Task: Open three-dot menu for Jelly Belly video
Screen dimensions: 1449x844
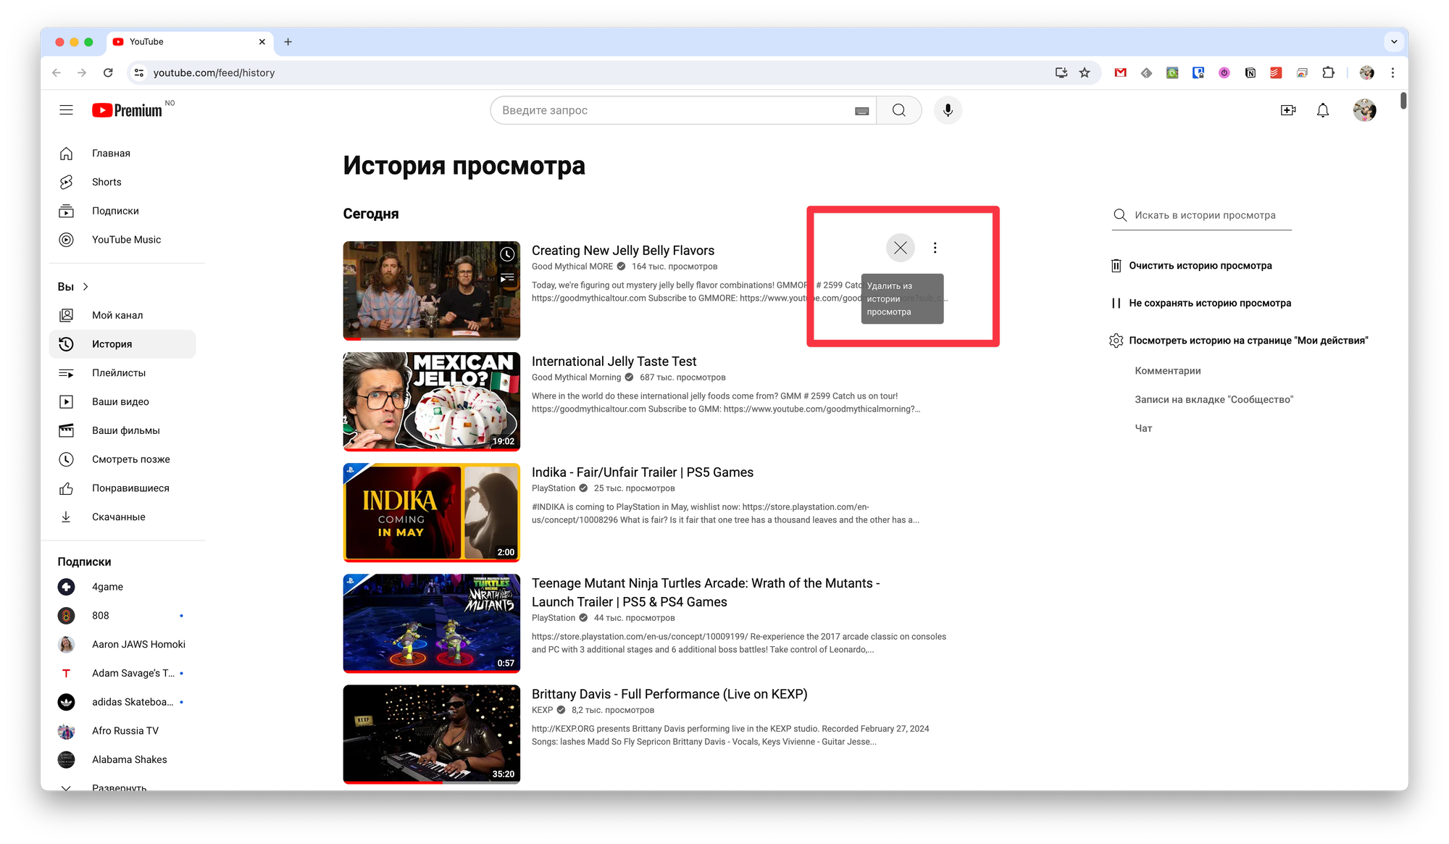Action: [x=935, y=248]
